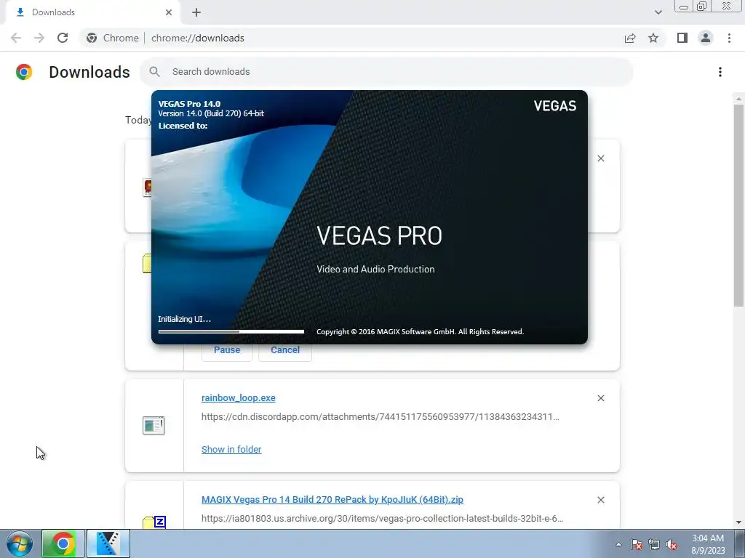The width and height of the screenshot is (745, 558).
Task: Click the Downloads page vertical scrollbar
Action: pos(738,205)
